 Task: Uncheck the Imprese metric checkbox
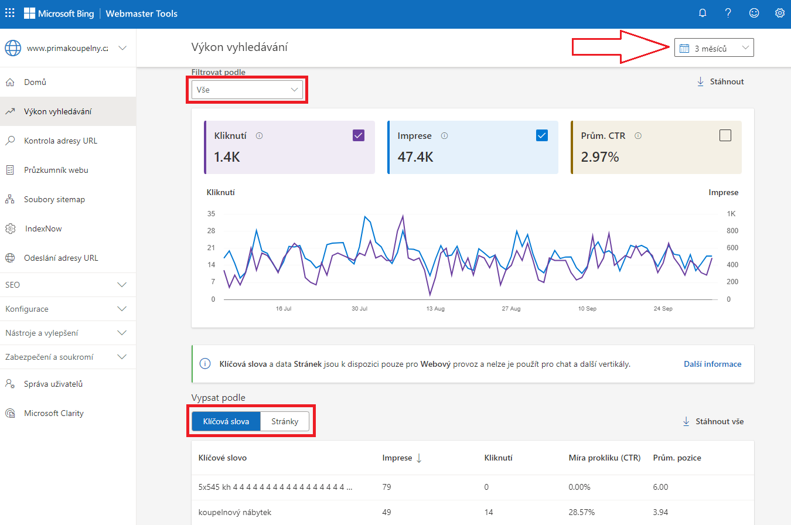tap(542, 135)
